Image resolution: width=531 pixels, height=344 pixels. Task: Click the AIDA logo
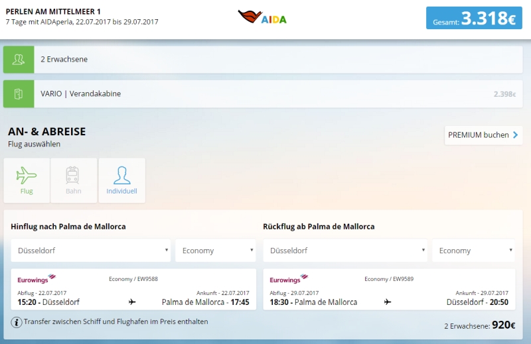pyautogui.click(x=262, y=17)
